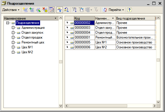Click the arrow marker in row 000000003
165x112 pixels.
click(x=67, y=28)
